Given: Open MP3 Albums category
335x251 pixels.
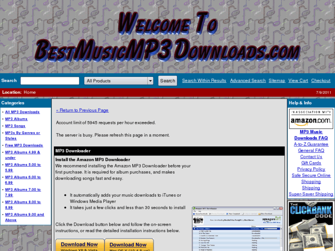Looking at the screenshot, I should pos(16,119).
